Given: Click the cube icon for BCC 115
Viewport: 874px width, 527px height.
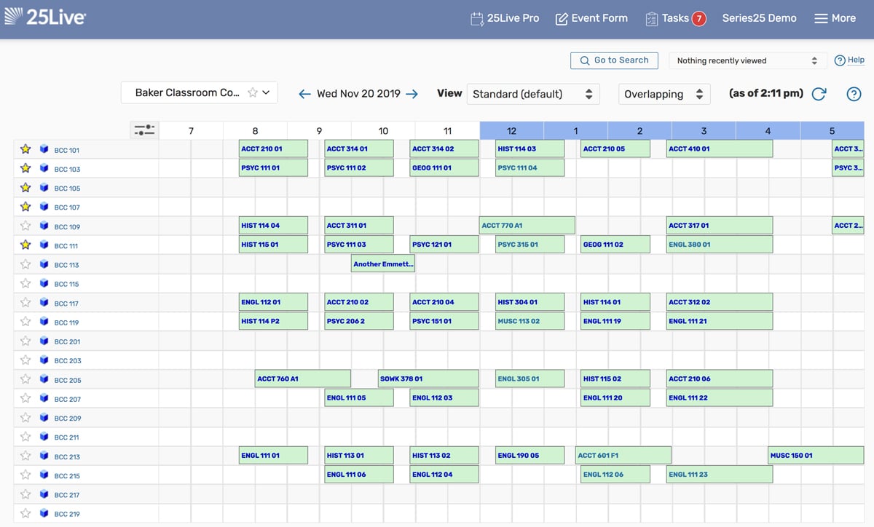Looking at the screenshot, I should [44, 284].
